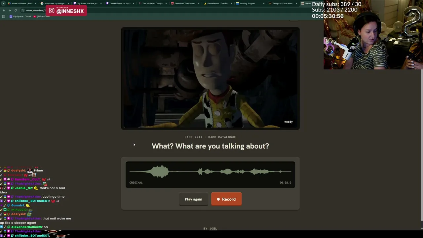Click Gunnis1's chat username
Viewport: 423px width, 238px height.
(18, 205)
